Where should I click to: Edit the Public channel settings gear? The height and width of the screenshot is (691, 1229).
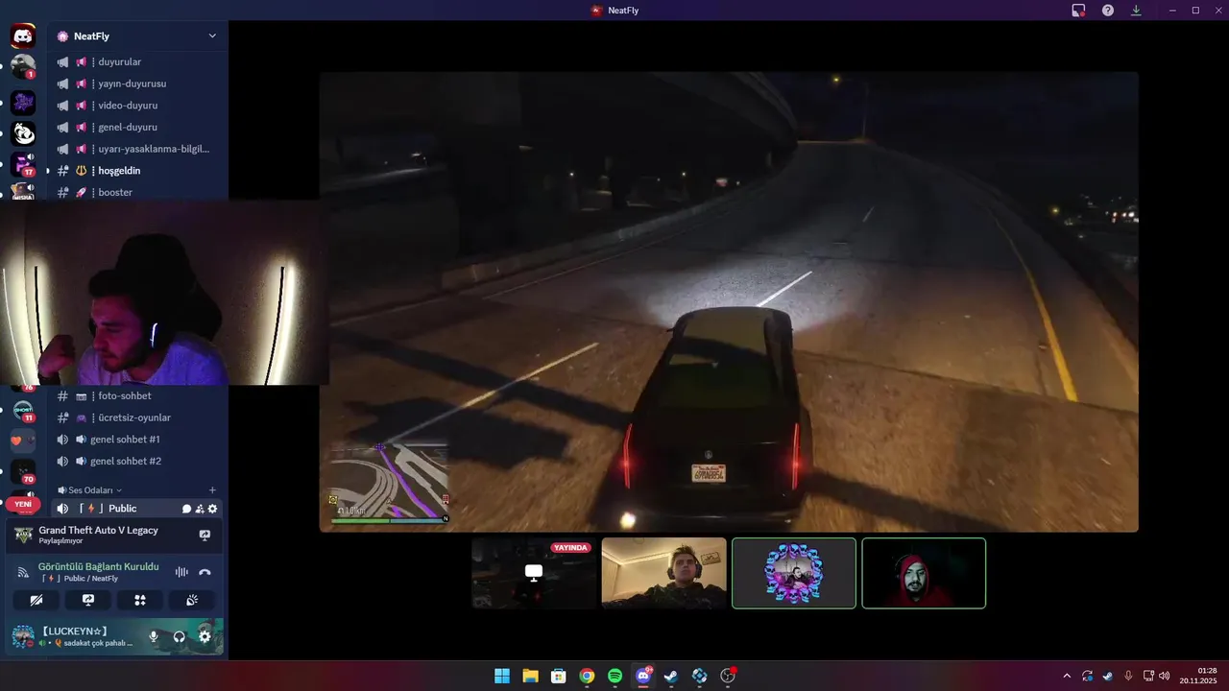point(212,509)
